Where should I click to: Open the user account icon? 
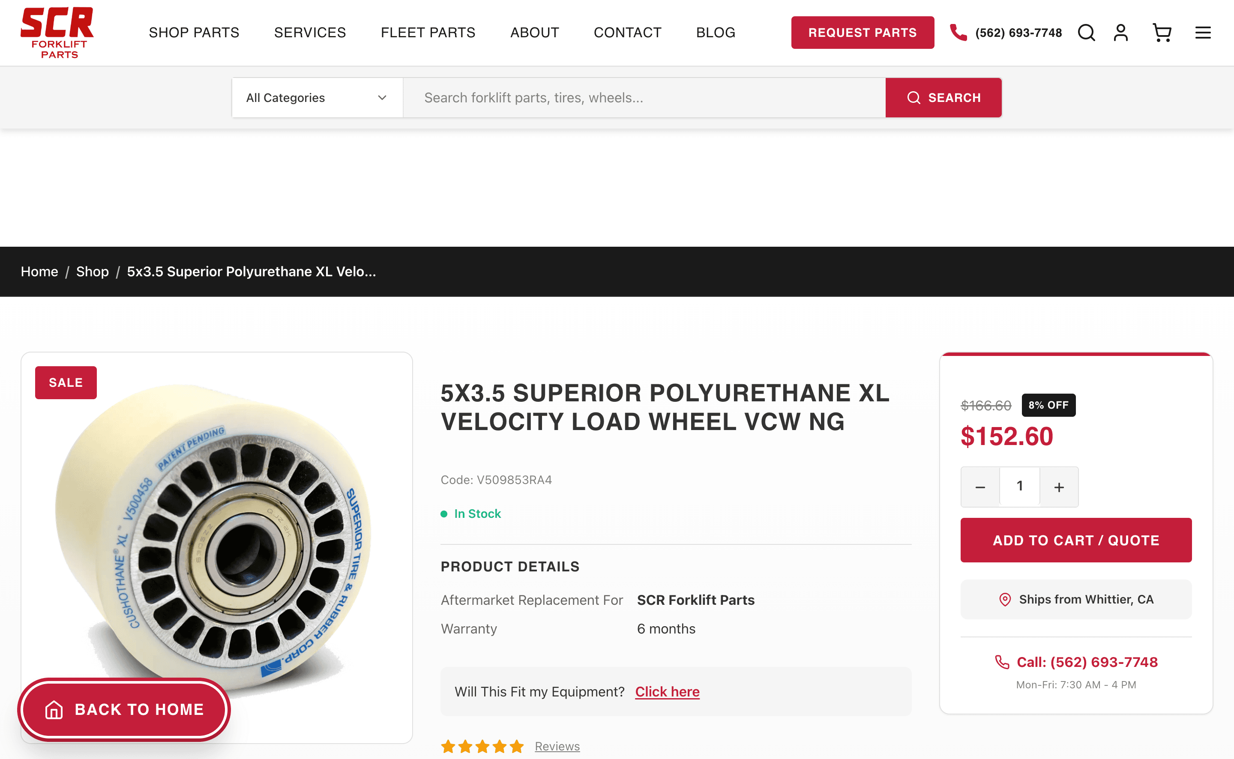click(x=1120, y=33)
